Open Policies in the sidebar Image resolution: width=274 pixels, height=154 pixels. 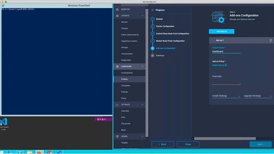[125, 92]
